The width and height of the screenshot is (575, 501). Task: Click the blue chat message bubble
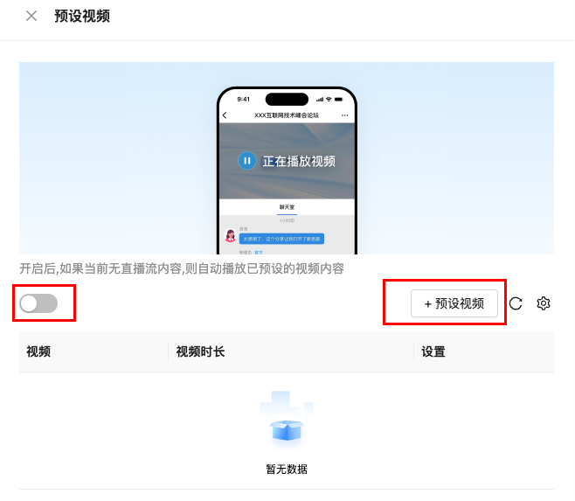click(x=281, y=239)
